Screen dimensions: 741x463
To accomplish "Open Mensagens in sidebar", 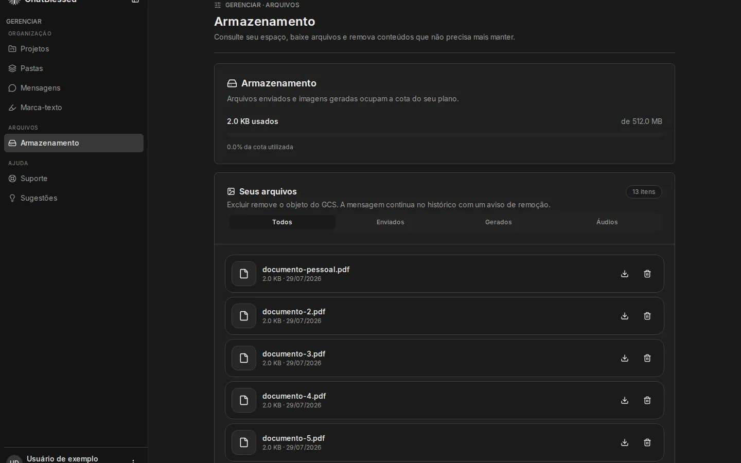I will pos(74,88).
